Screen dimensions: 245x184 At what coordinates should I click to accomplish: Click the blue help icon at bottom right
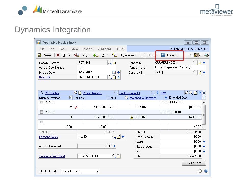tap(206, 171)
